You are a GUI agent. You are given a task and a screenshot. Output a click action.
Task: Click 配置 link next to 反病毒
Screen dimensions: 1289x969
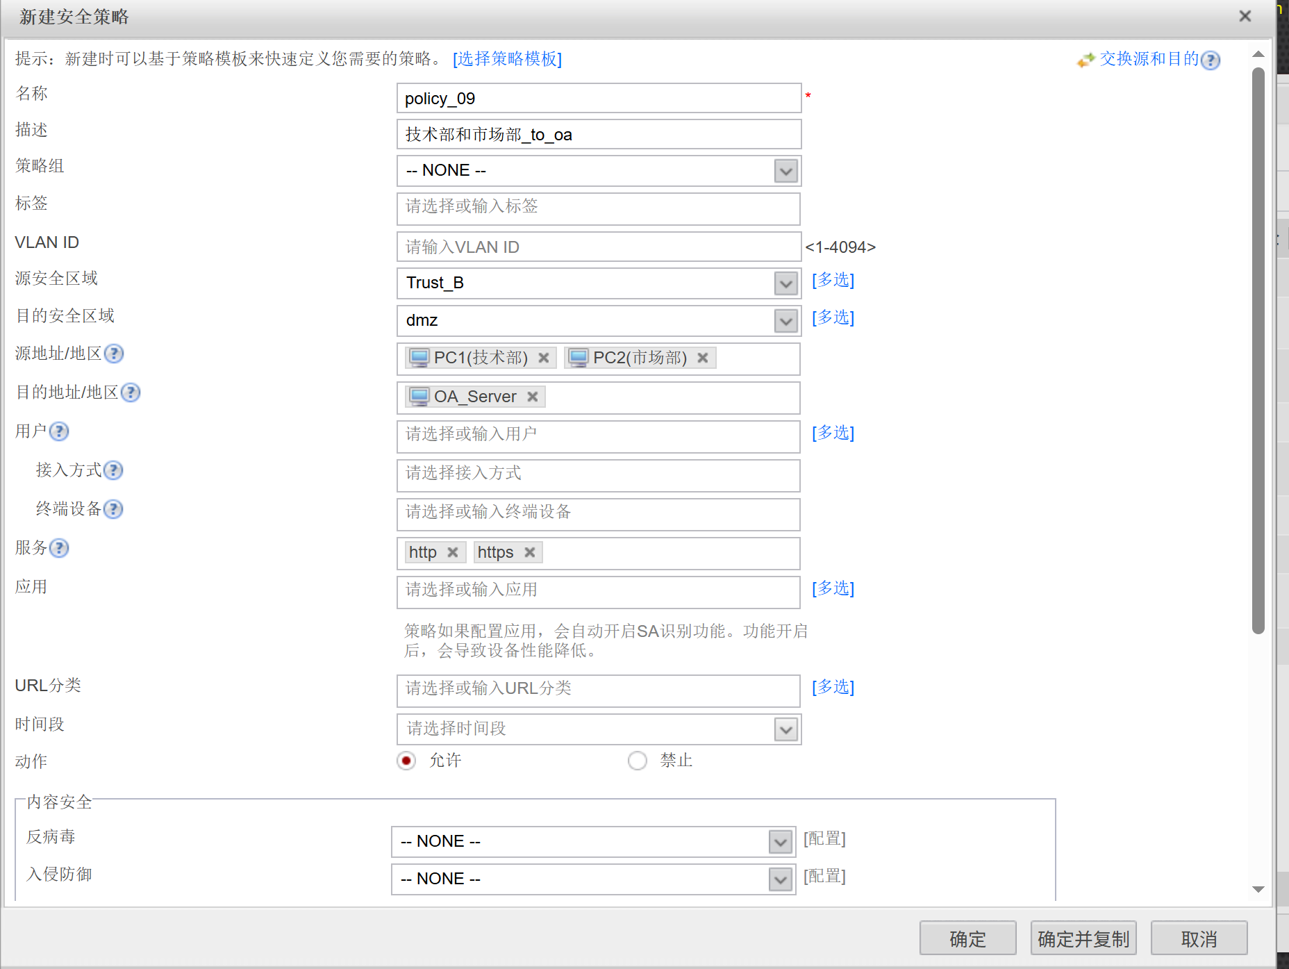(825, 839)
